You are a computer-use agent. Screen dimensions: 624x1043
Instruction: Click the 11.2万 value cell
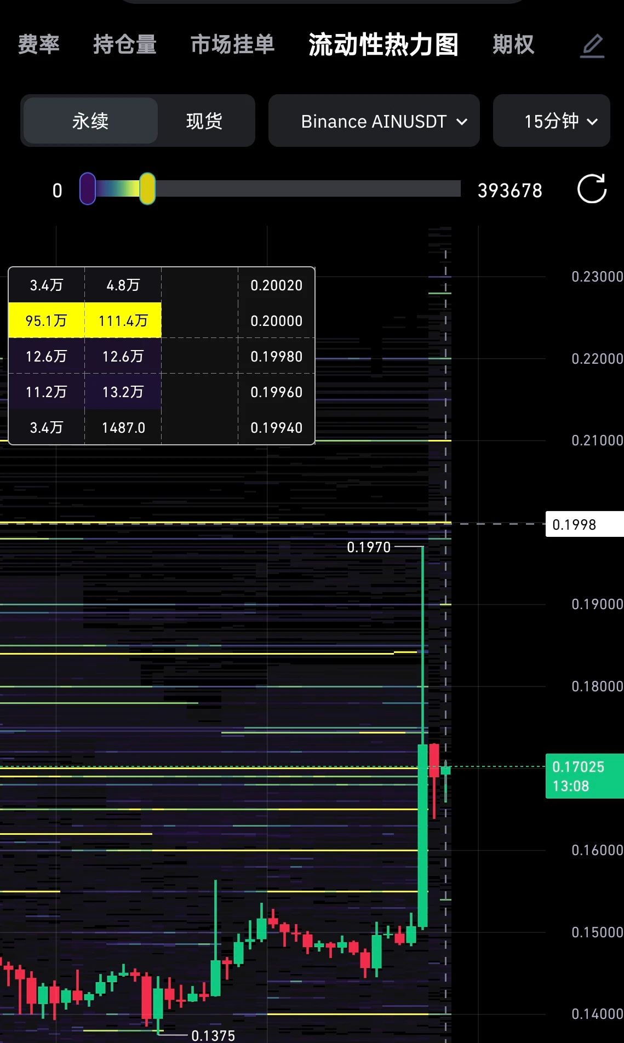(47, 392)
